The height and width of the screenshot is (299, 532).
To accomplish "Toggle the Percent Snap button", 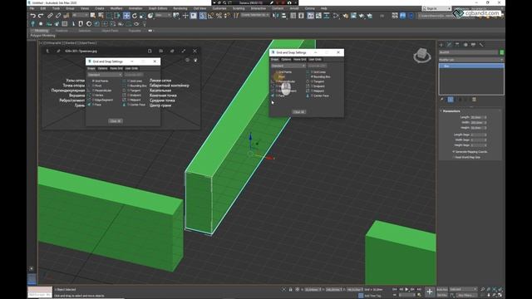I will coord(219,16).
